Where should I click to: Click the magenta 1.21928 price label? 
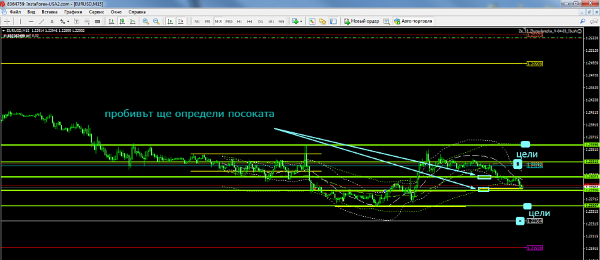[535, 248]
